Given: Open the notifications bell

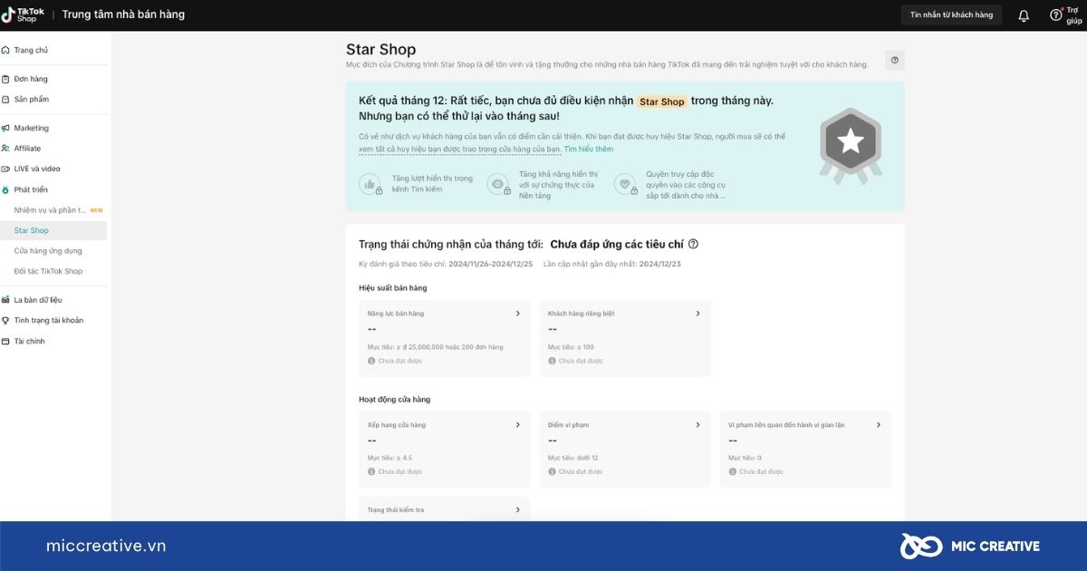Looking at the screenshot, I should point(1024,15).
